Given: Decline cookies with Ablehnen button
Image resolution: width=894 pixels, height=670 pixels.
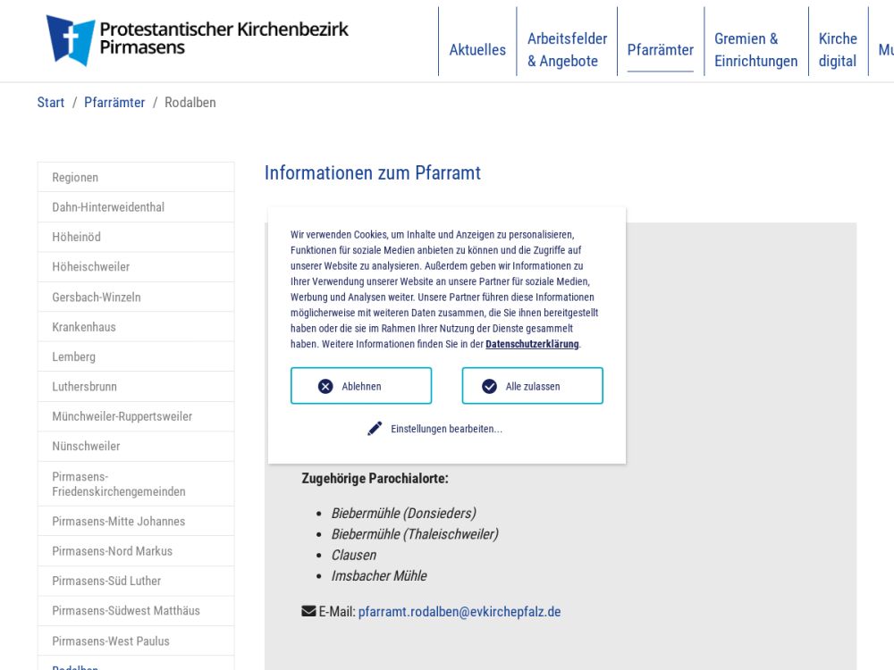Looking at the screenshot, I should 361,386.
